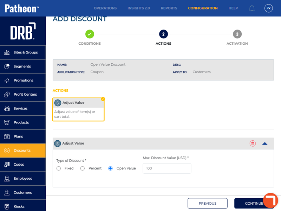Toggle the Adjust Value action card

coord(78,109)
